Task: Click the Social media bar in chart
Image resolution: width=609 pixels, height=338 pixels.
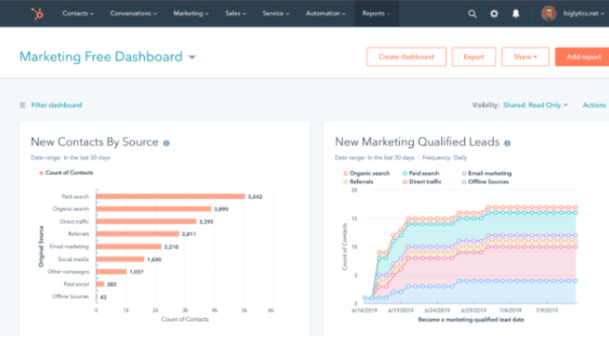Action: tap(120, 259)
